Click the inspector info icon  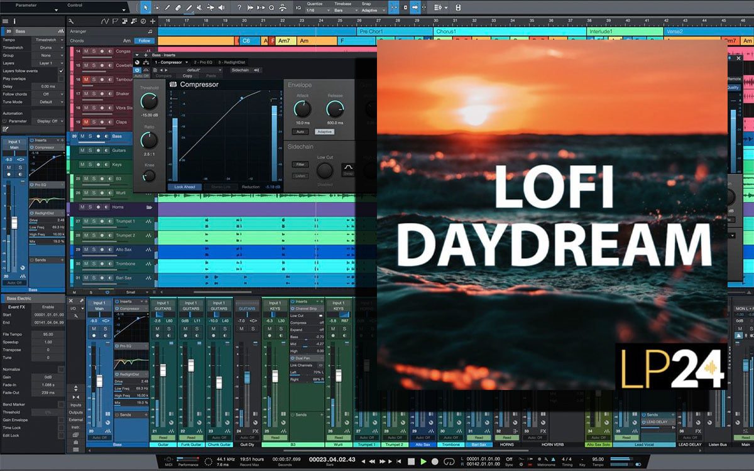click(x=14, y=21)
